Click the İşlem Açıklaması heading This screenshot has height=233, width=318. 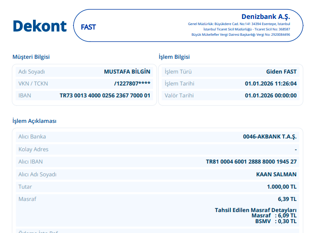click(35, 121)
